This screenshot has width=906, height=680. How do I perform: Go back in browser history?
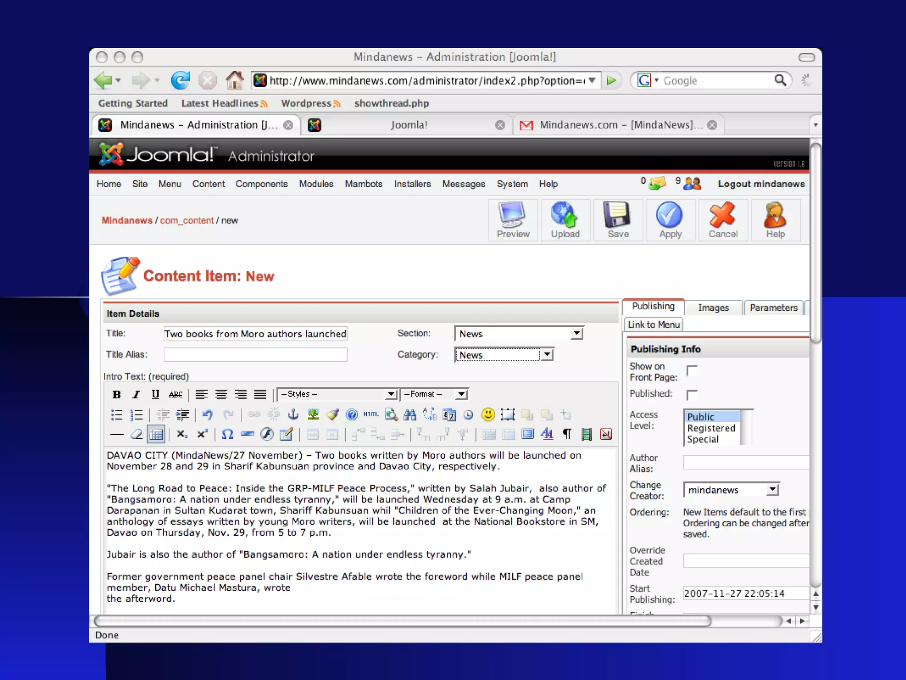click(104, 81)
